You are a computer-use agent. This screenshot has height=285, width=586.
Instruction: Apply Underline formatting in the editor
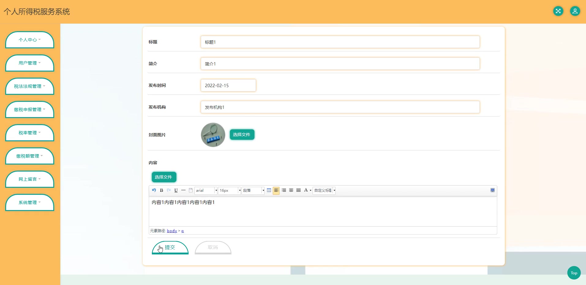tap(176, 190)
